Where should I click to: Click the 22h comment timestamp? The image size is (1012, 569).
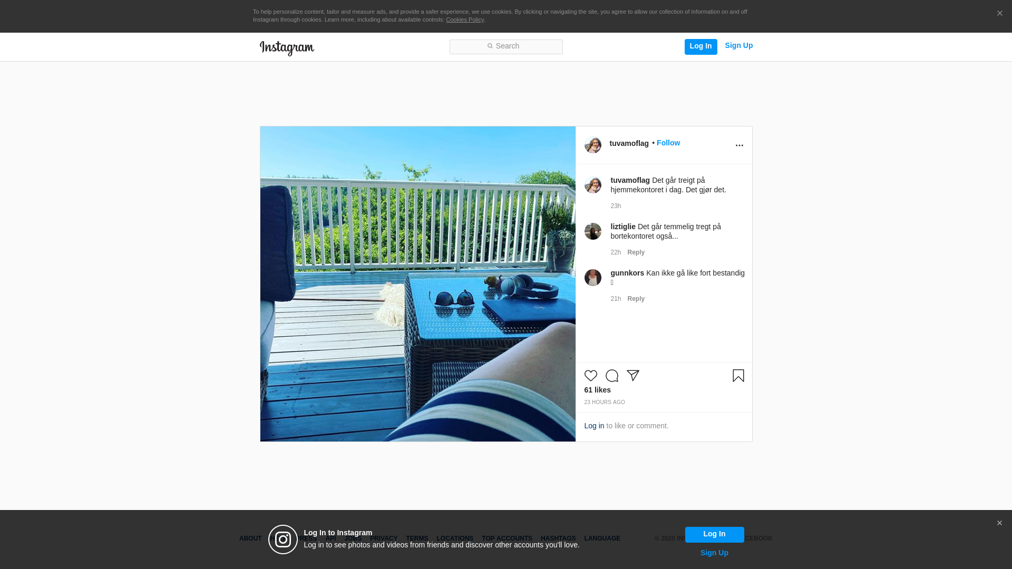pos(616,252)
